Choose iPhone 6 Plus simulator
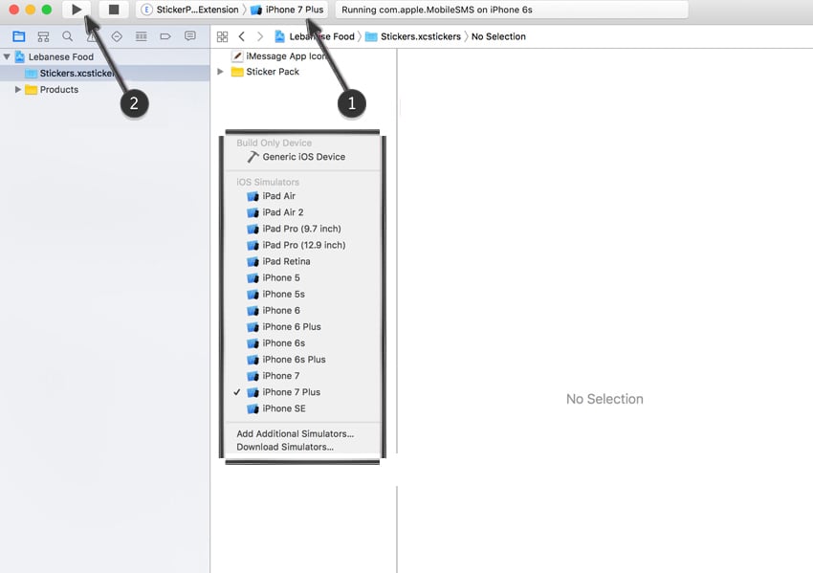 pos(303,327)
